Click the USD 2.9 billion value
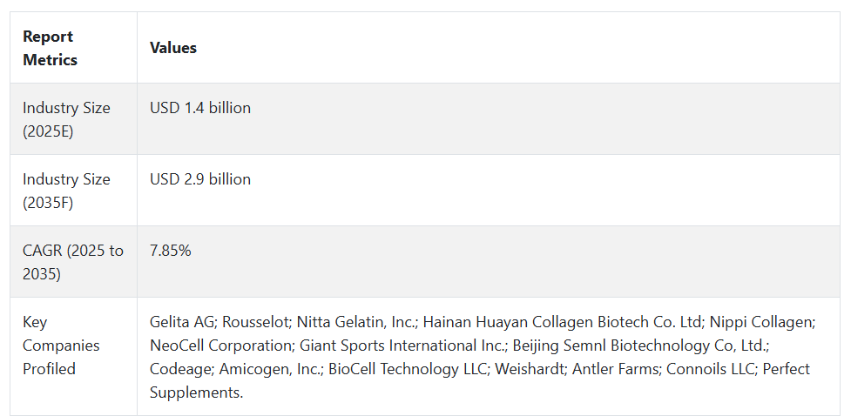The width and height of the screenshot is (851, 416). point(200,179)
